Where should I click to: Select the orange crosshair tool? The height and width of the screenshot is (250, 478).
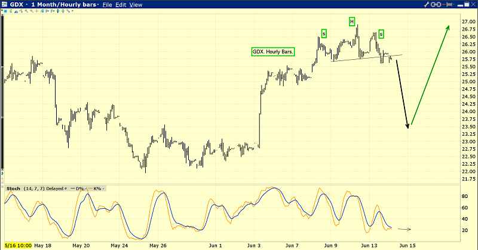(x=37, y=11)
